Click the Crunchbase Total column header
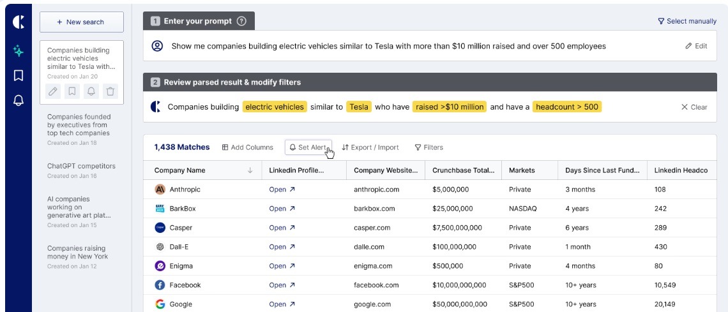The image size is (728, 312). (x=464, y=170)
